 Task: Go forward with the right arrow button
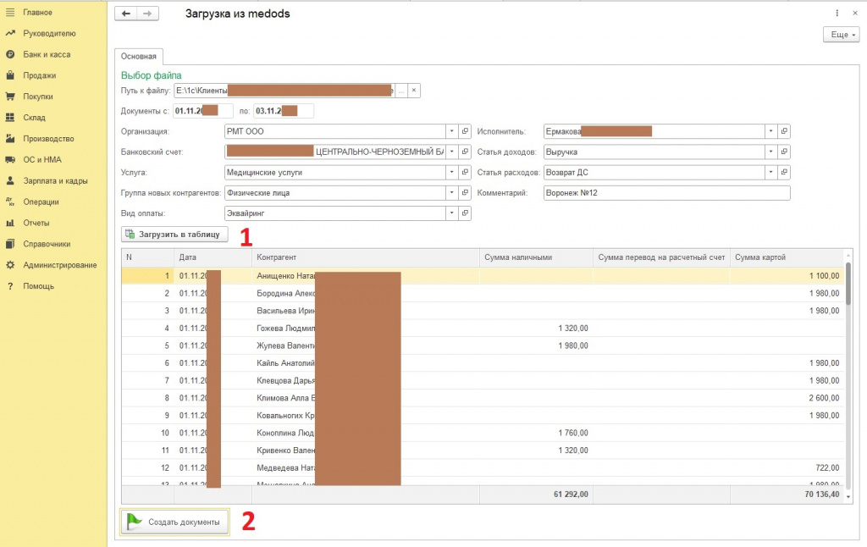pyautogui.click(x=147, y=14)
